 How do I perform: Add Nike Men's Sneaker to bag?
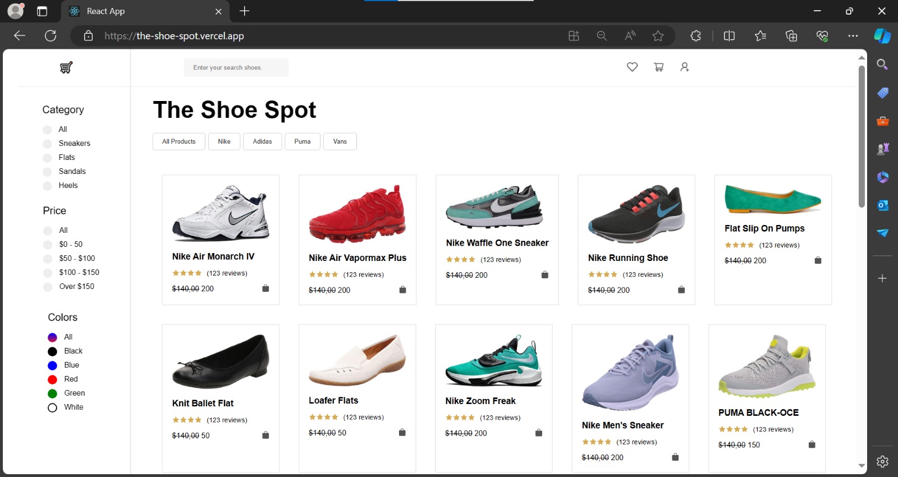coord(675,457)
